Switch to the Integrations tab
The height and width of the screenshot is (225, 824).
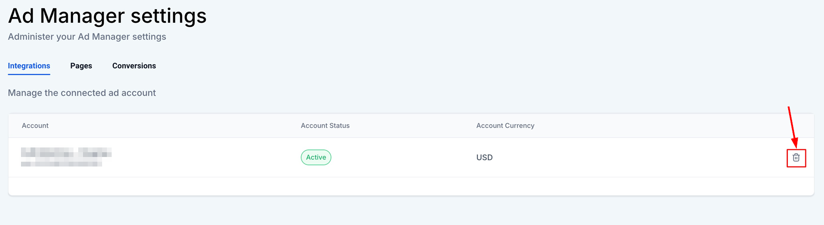tap(29, 66)
